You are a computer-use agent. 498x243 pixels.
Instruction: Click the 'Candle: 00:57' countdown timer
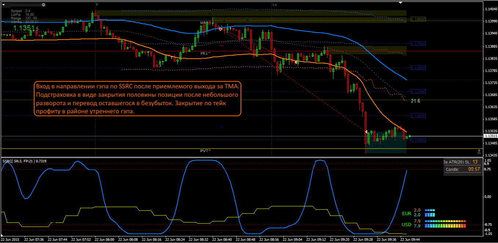coord(463,169)
